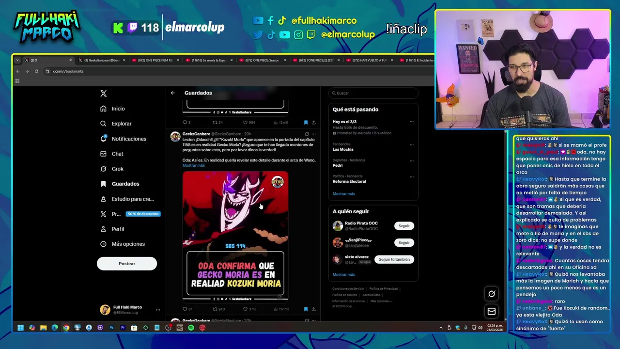The image size is (620, 349).
Task: Open the Kozuki Moria post image
Action: (x=235, y=236)
